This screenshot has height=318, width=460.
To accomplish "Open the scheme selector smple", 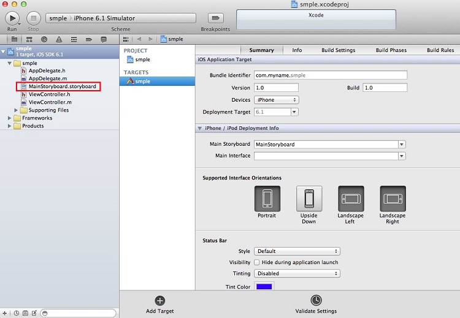I will tap(58, 18).
